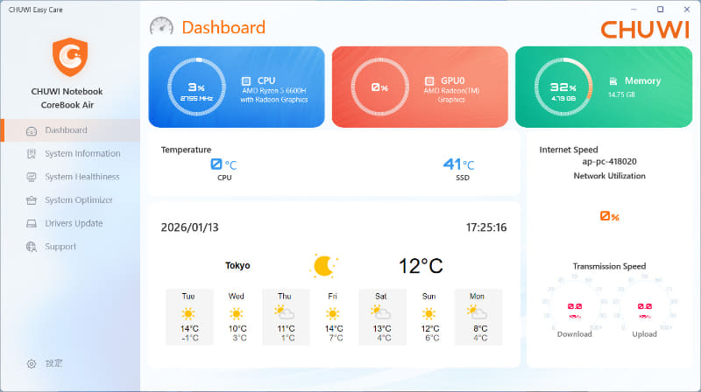Click the Download speed gauge
This screenshot has width=701, height=392.
click(x=575, y=305)
